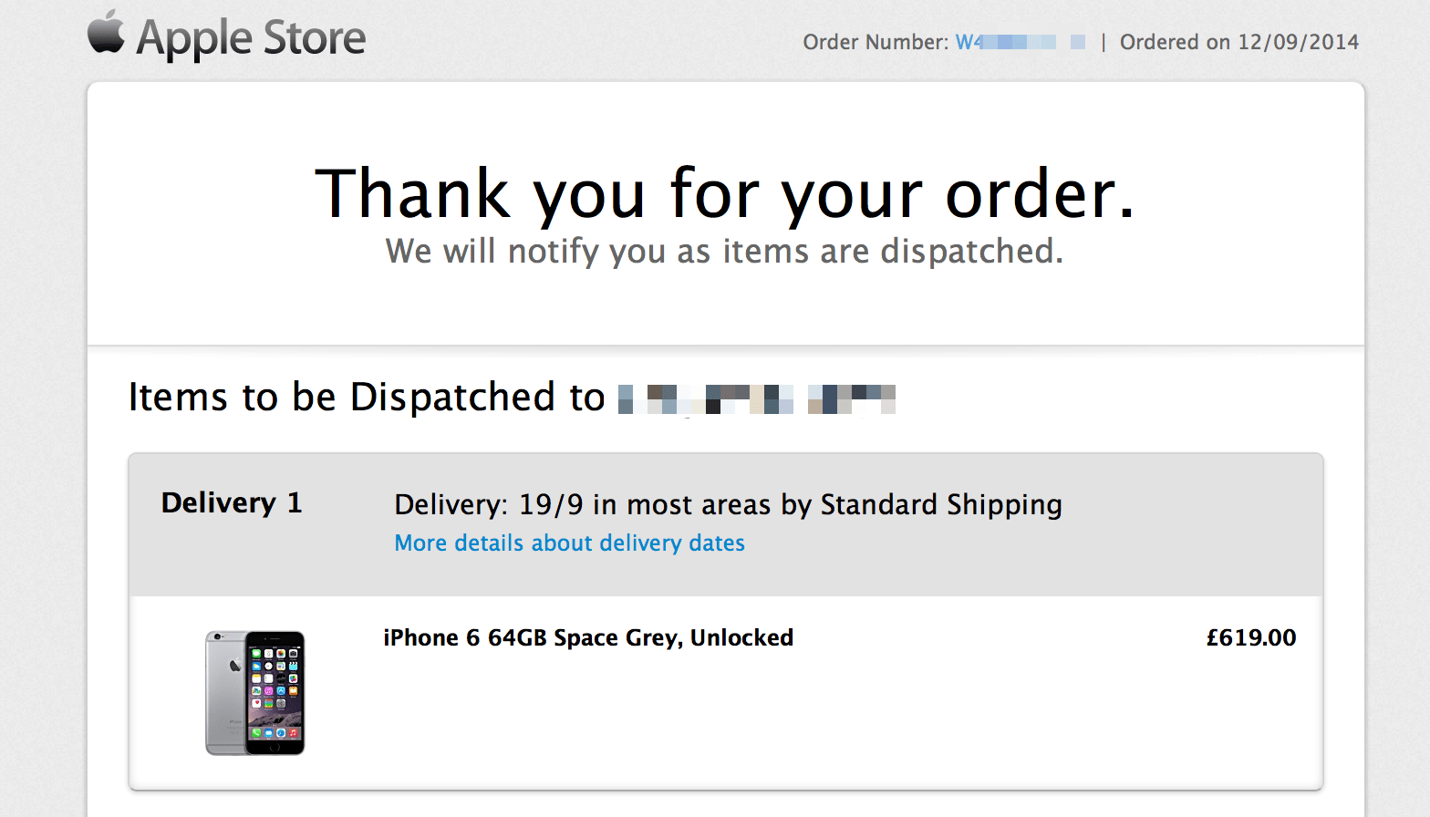1430x817 pixels.
Task: Click the £619.00 price
Action: click(1250, 637)
